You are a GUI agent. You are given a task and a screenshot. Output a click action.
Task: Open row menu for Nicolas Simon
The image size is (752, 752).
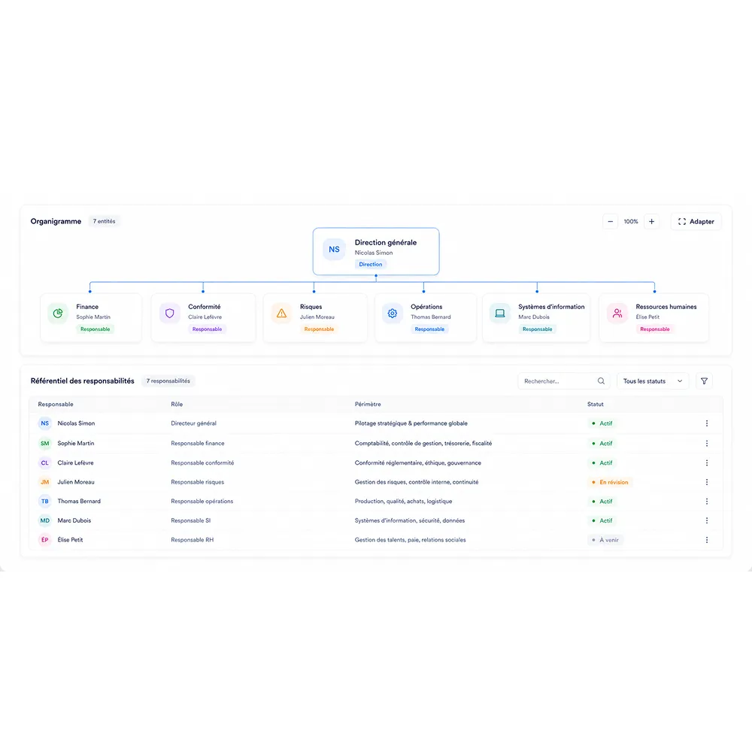(706, 423)
